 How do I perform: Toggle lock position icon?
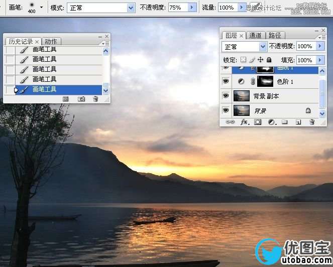(260, 60)
